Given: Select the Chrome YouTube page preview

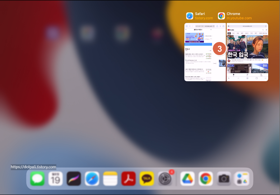Looking at the screenshot, I should [x=247, y=52].
